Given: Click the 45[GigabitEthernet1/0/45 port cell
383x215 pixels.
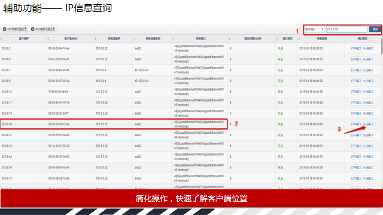Looking at the screenshot, I should pyautogui.click(x=199, y=146).
